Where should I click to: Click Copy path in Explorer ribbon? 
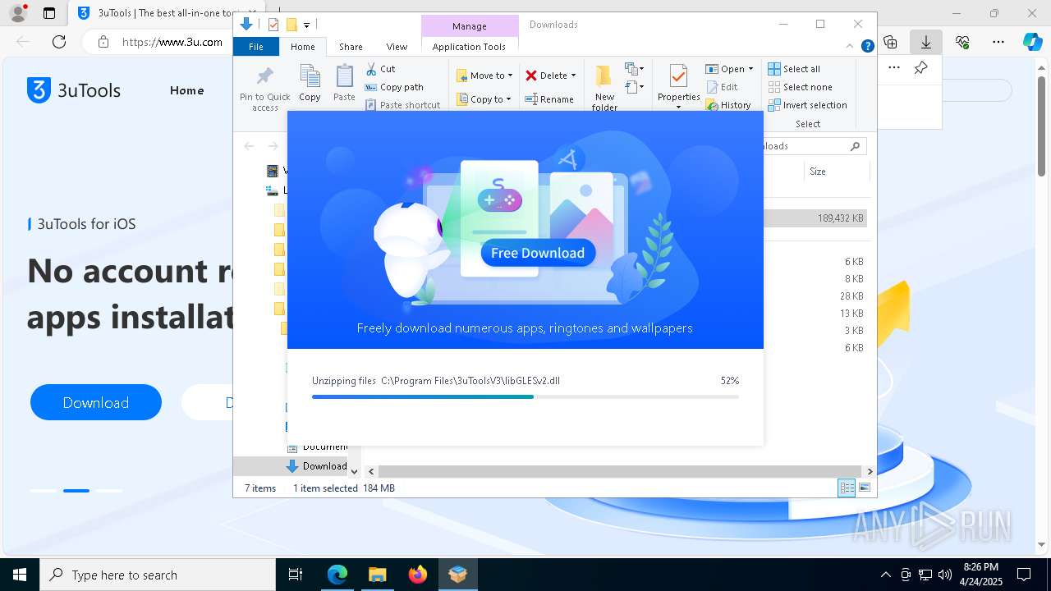click(394, 87)
